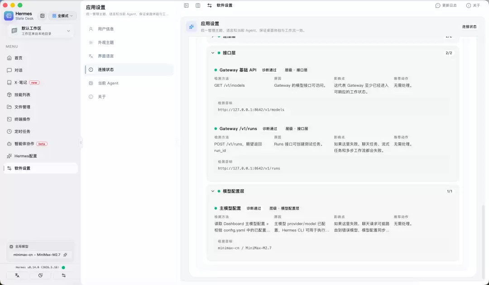Open 更新日志 changelog
Screen dimensions: 489x285
[446, 5]
